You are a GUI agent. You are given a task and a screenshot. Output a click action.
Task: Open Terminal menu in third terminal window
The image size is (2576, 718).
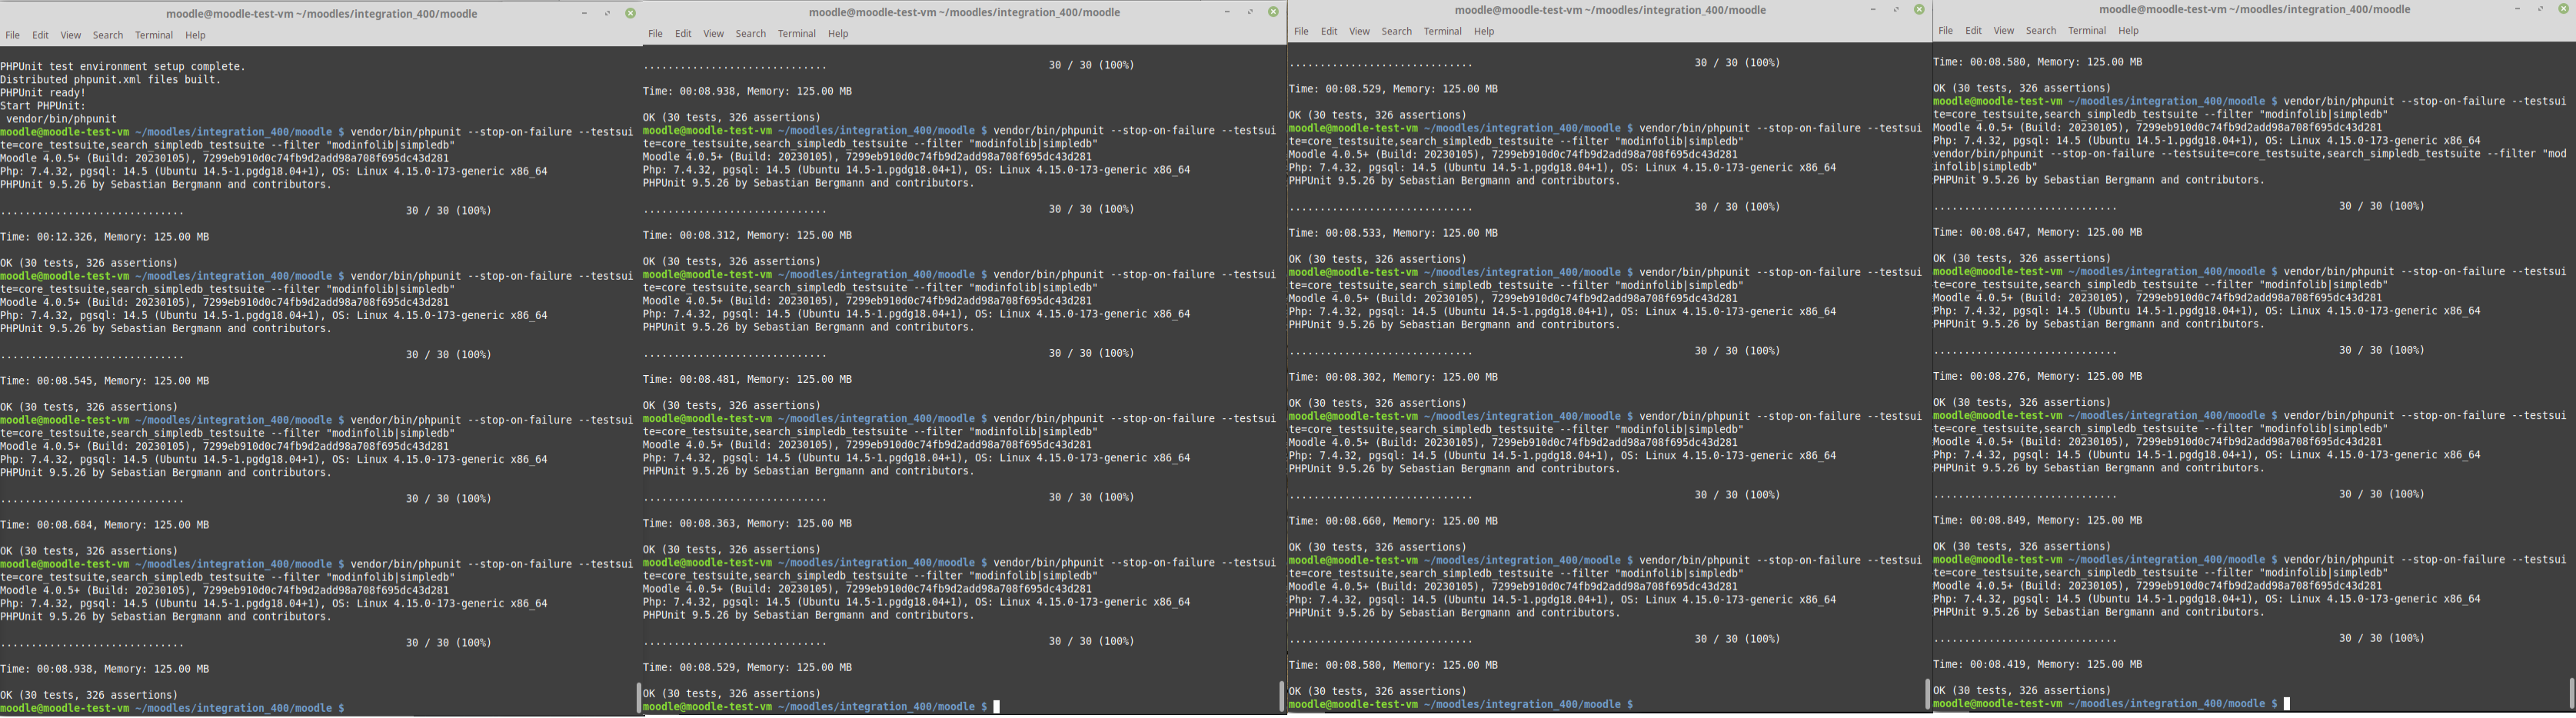point(1443,32)
